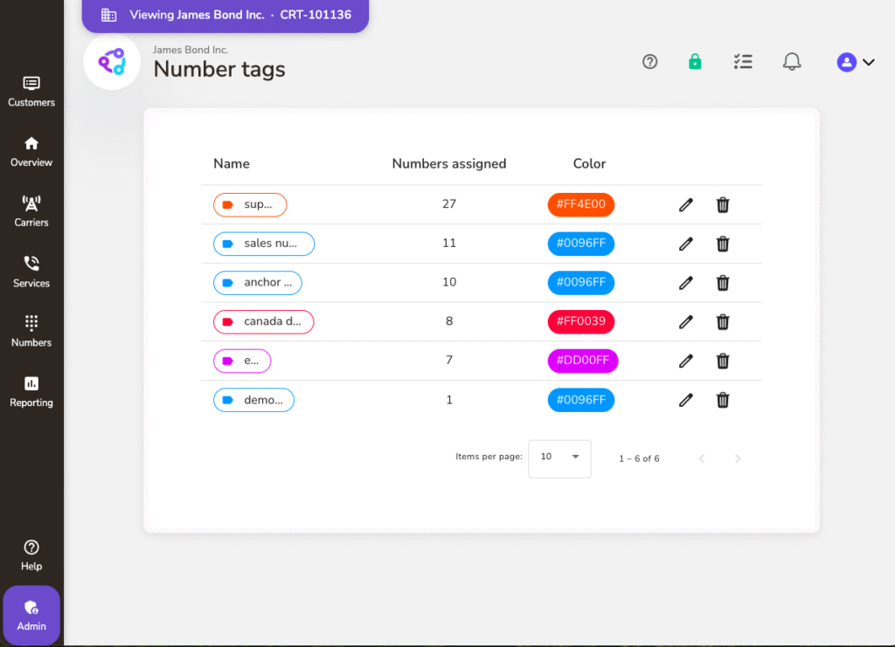Click the #FF0039 color chip
Screen dimensions: 895x647
coord(581,321)
